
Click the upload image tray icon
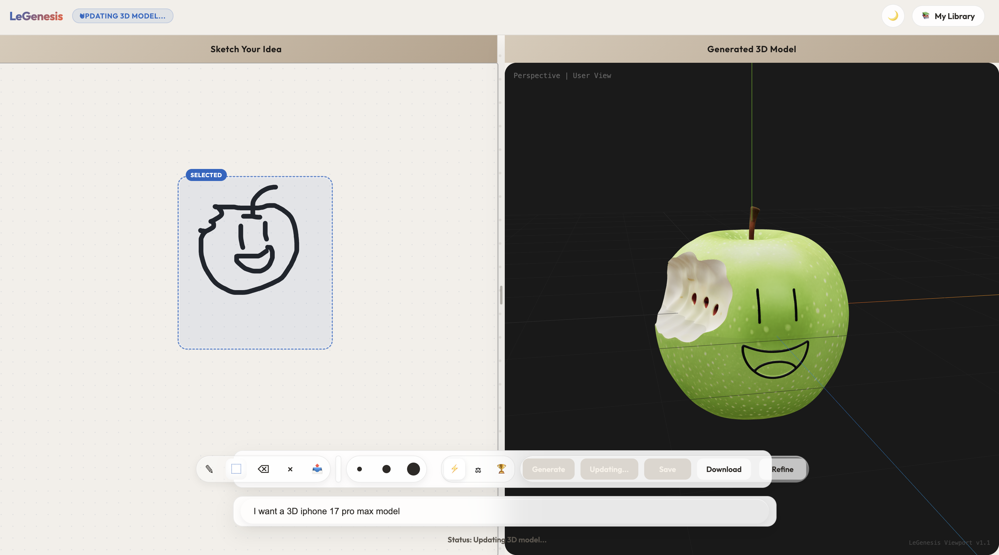tap(317, 469)
